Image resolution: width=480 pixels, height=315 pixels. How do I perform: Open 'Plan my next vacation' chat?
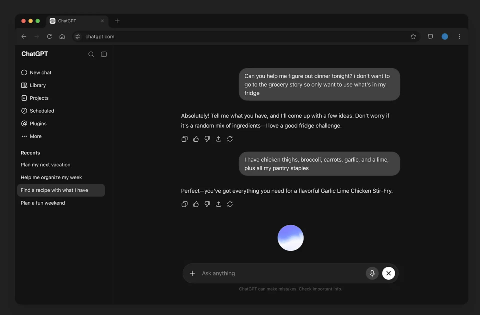tap(45, 165)
